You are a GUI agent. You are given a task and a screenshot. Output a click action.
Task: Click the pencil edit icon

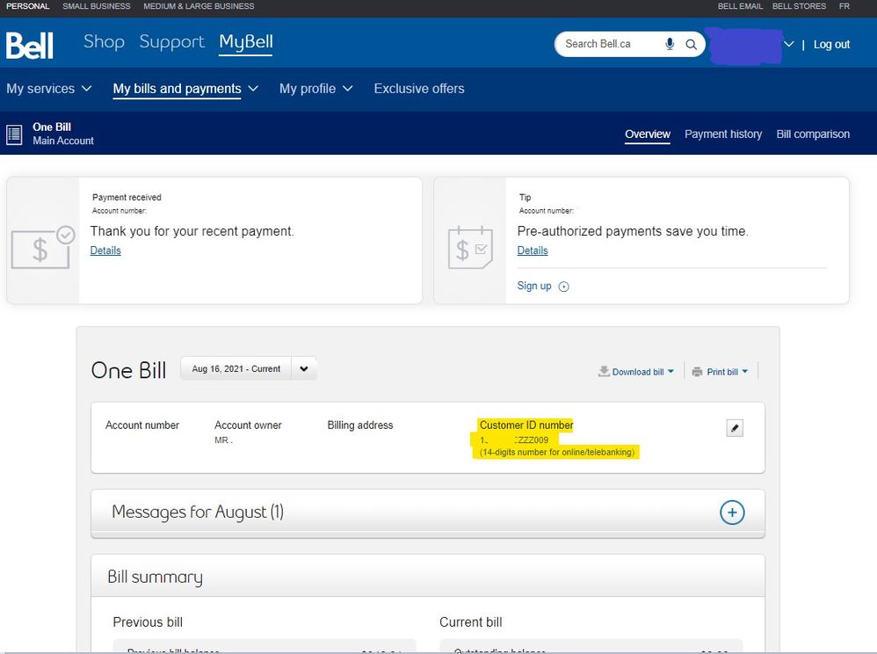tap(736, 428)
